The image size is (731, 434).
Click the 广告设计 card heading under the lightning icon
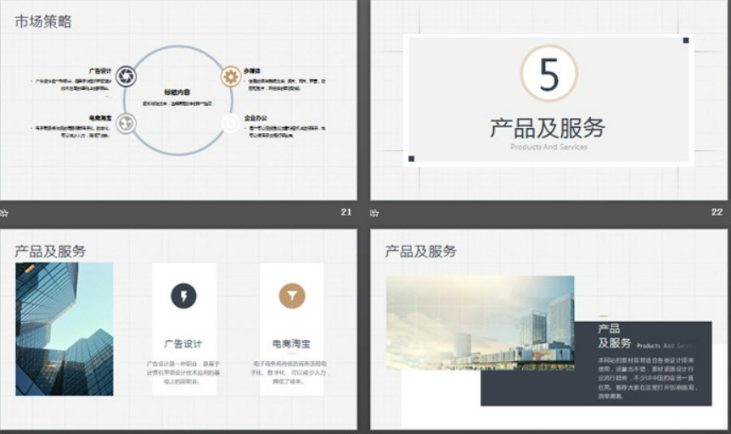pyautogui.click(x=183, y=343)
